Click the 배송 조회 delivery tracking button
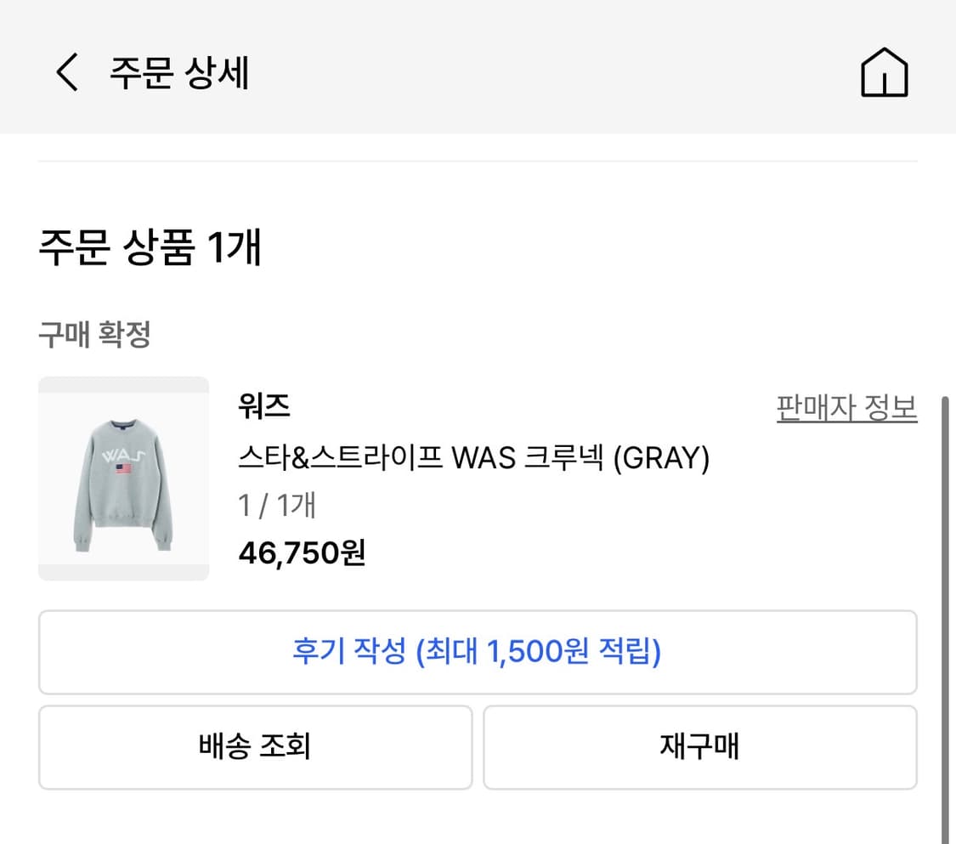956x844 pixels. [x=255, y=747]
